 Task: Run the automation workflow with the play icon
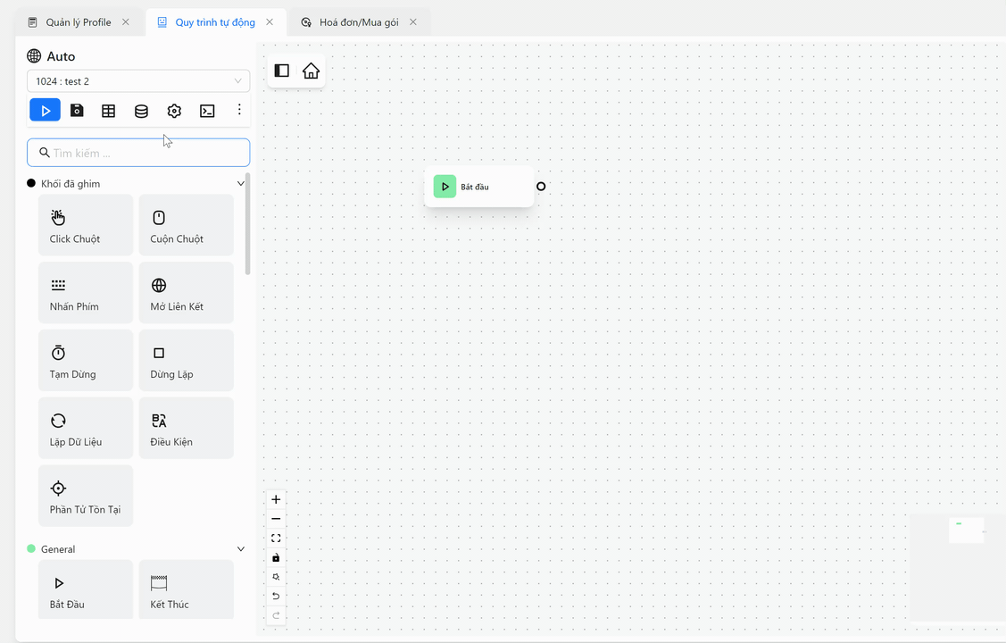click(46, 109)
